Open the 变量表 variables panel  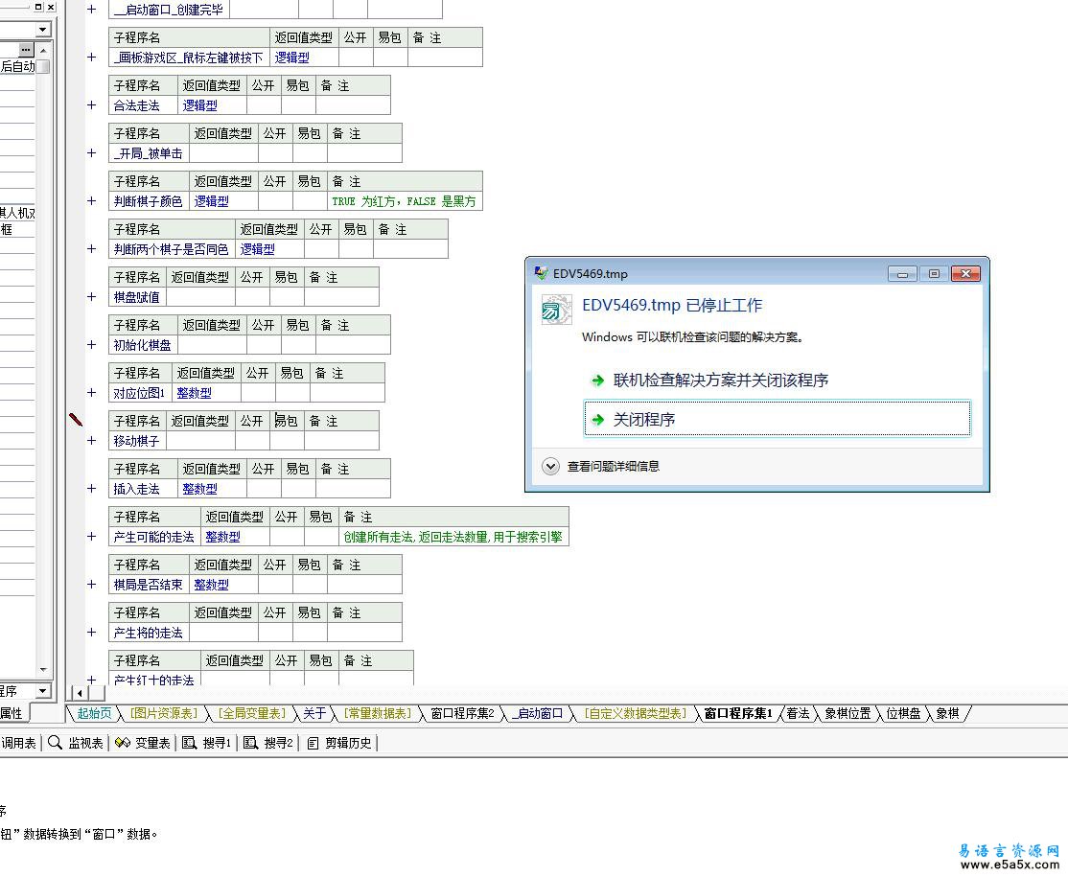[x=143, y=742]
